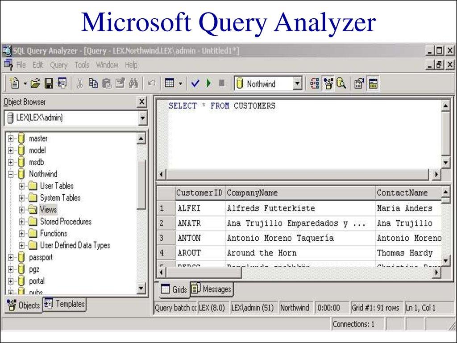
Task: Execute the query with the green arrow
Action: [208, 83]
